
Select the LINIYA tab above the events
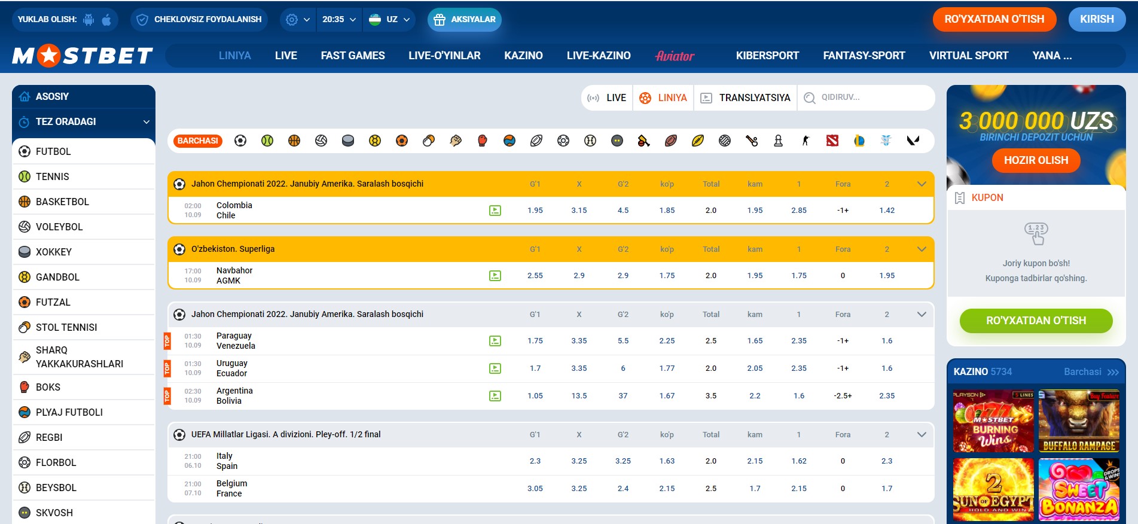coord(663,98)
